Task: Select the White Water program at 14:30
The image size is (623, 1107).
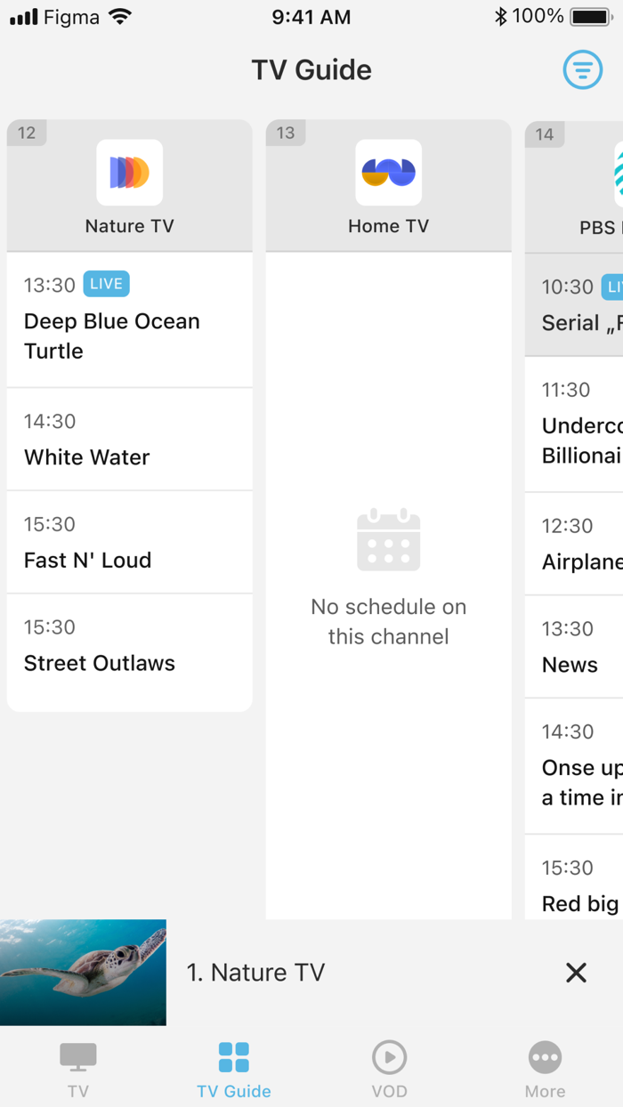Action: point(130,440)
